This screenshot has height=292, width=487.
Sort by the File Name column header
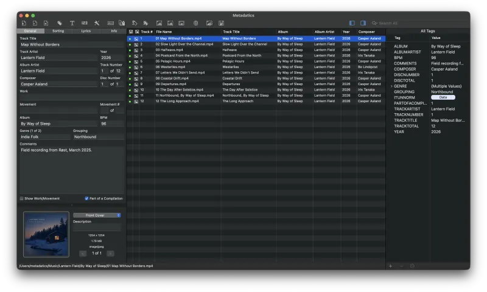click(187, 32)
